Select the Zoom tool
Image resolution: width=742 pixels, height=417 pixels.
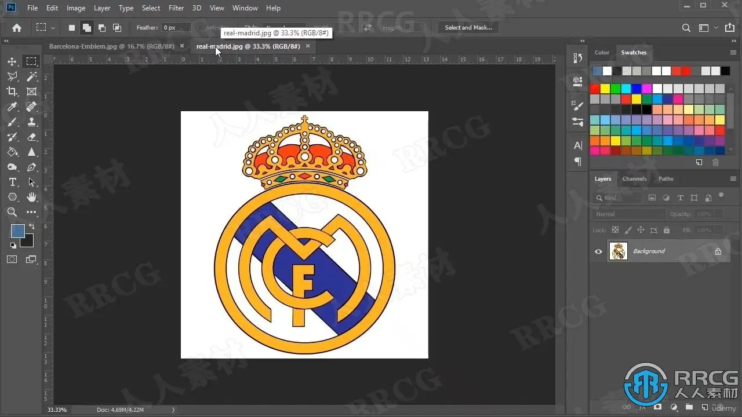12,212
